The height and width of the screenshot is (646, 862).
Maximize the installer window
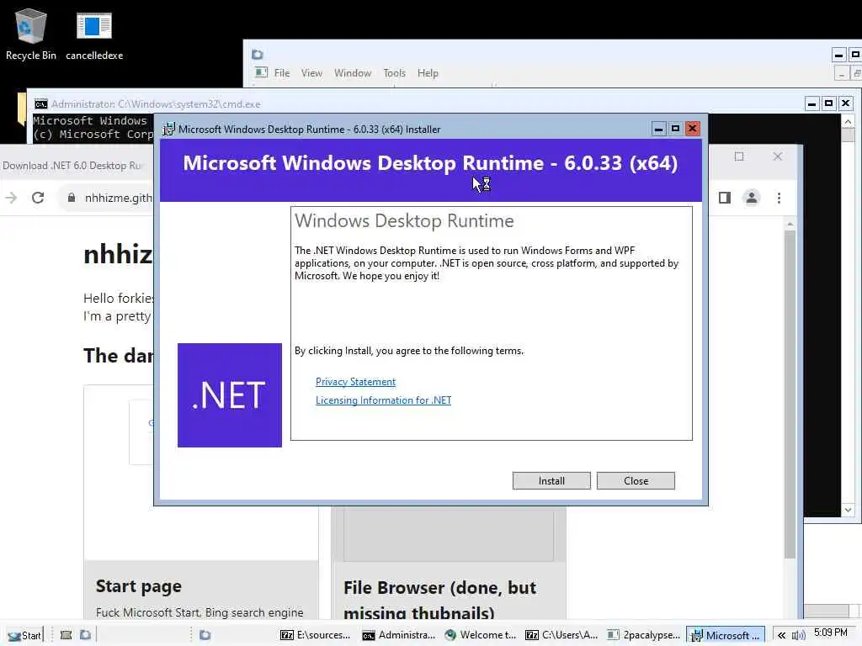pos(675,129)
